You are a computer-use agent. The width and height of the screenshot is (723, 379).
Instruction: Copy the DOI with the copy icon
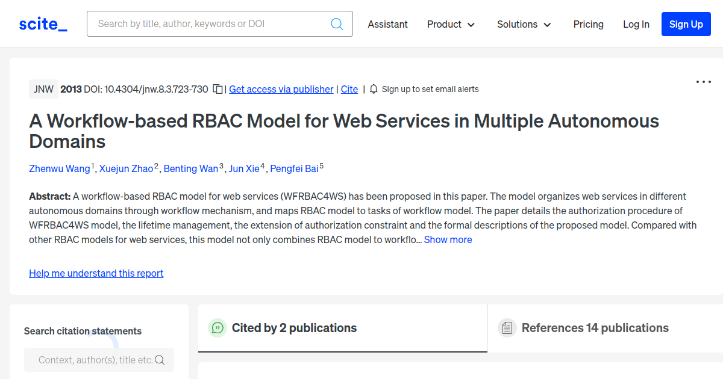click(x=218, y=89)
